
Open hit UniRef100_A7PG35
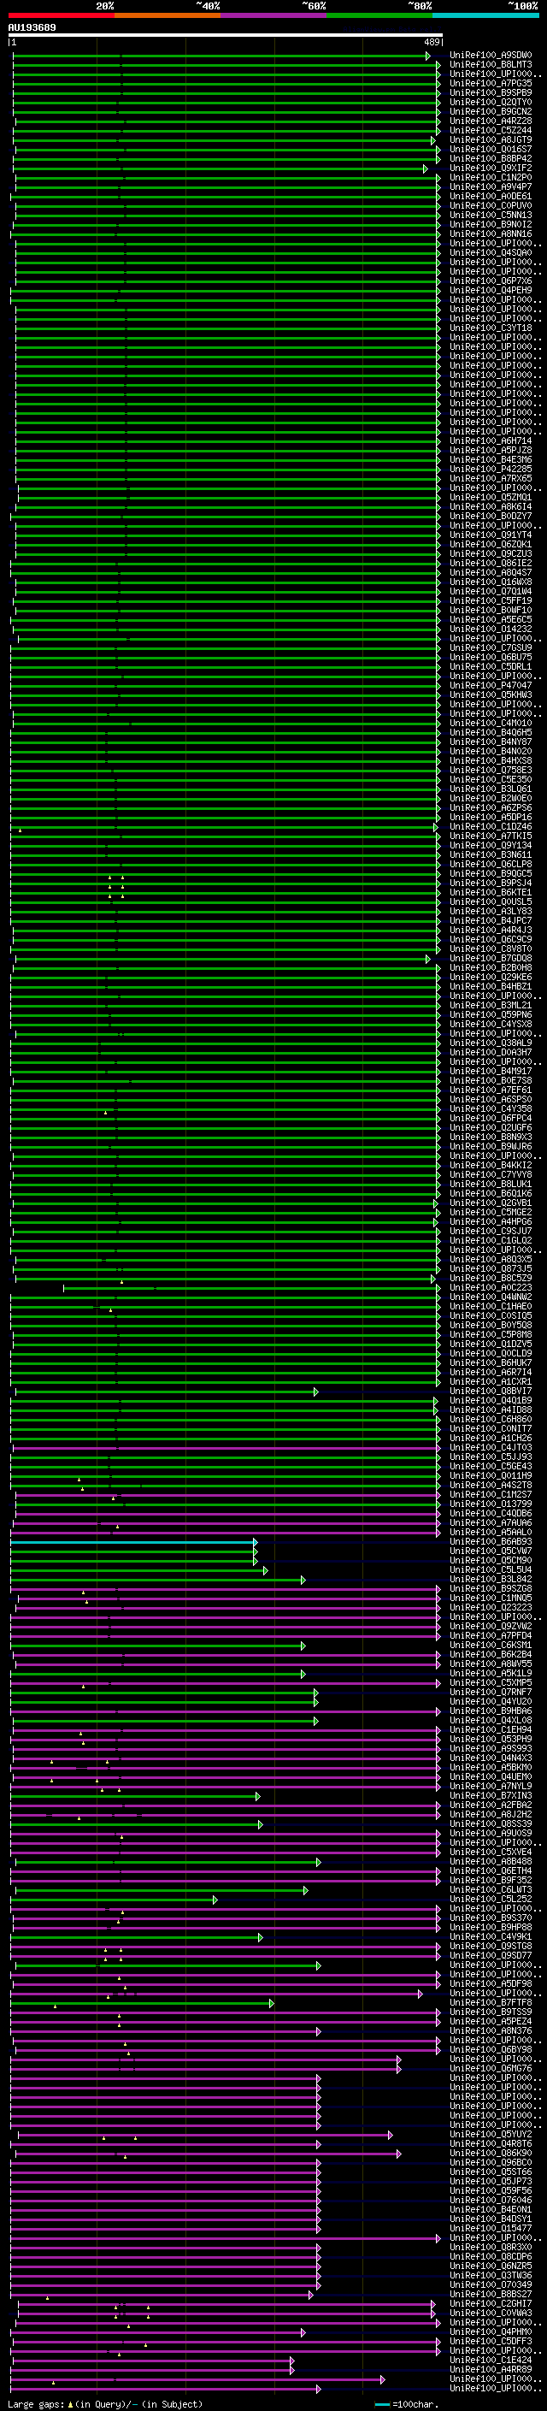click(491, 83)
